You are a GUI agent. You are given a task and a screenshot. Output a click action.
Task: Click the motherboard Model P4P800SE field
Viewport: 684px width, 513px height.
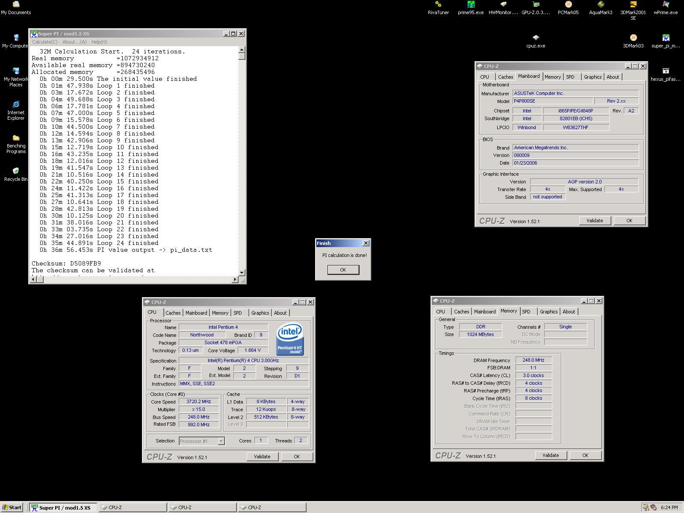[x=553, y=101]
